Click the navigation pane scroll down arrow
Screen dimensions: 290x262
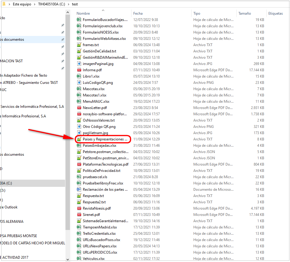pyautogui.click(x=67, y=259)
